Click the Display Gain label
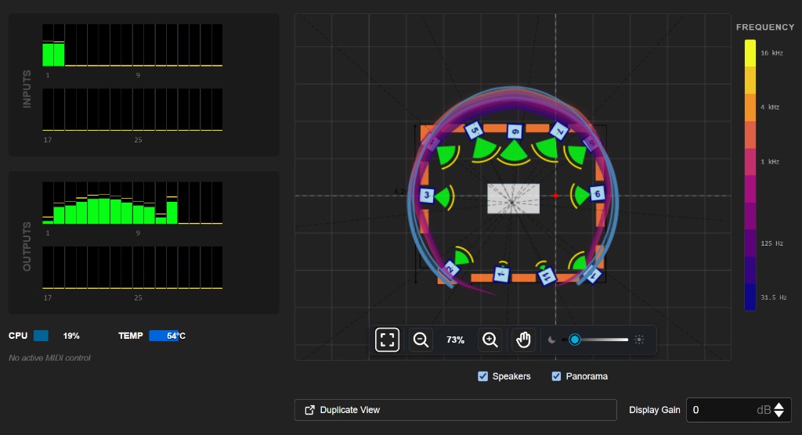This screenshot has width=802, height=435. (x=655, y=410)
